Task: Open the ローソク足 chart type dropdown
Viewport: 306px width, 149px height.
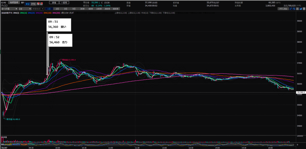Action: coord(9,9)
